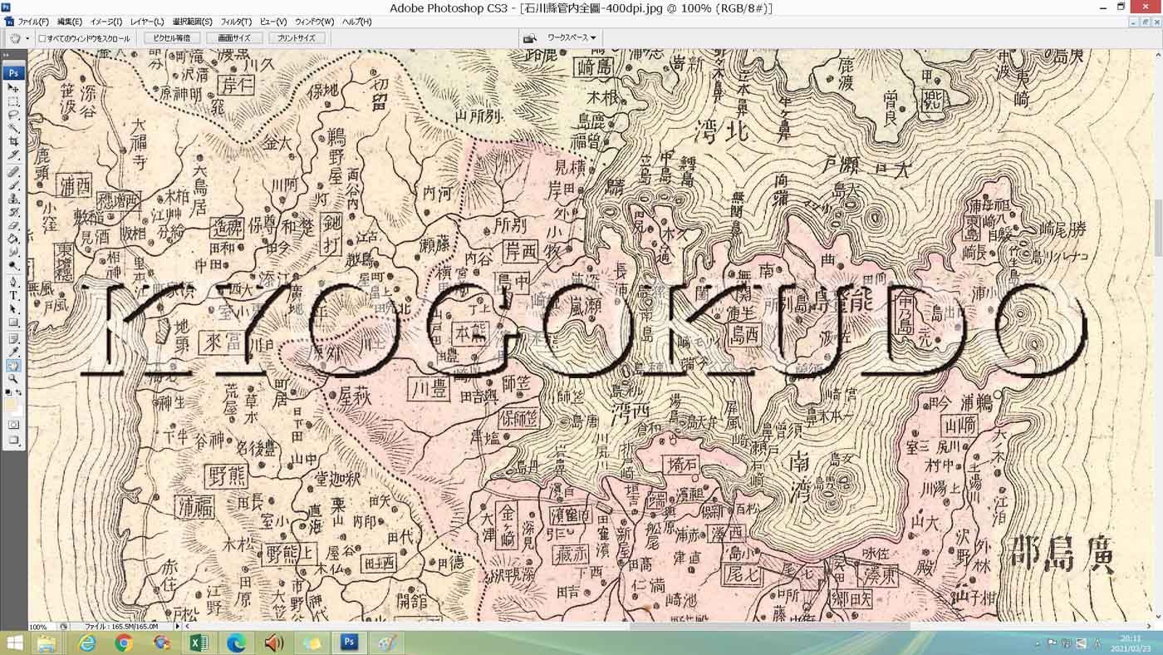
Task: Open the Filter menu
Action: coord(236,22)
